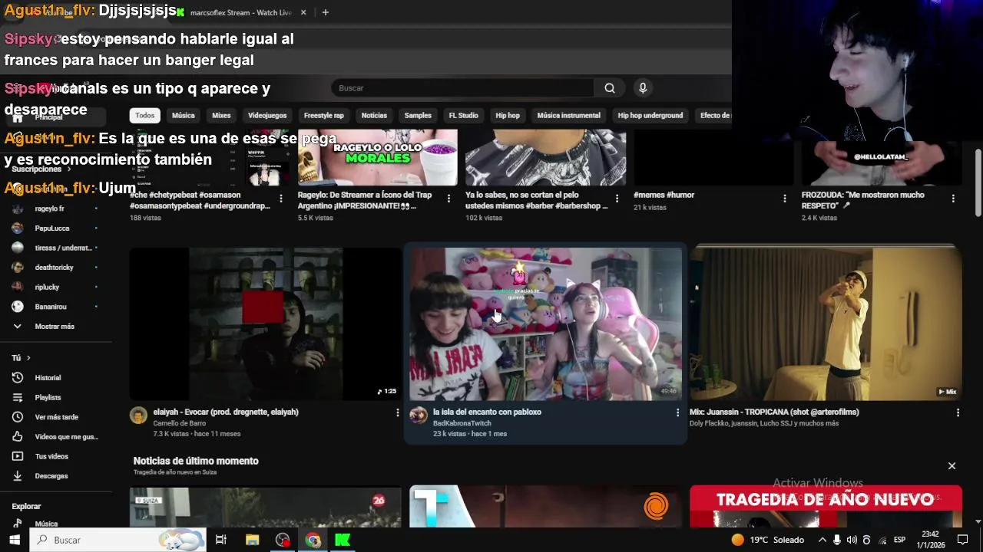
Task: Open options menu for elaiyah - Evocar video
Action: [x=397, y=412]
